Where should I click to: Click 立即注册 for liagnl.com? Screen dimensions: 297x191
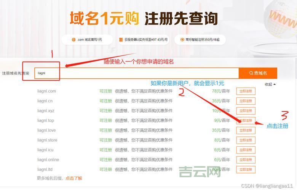point(246,91)
